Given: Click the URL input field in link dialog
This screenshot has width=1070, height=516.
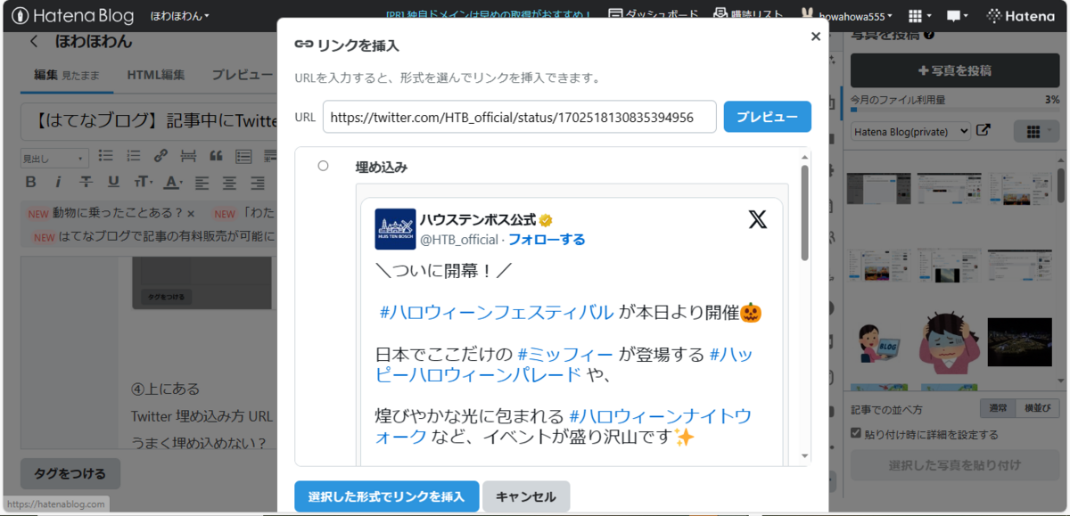Looking at the screenshot, I should point(520,117).
